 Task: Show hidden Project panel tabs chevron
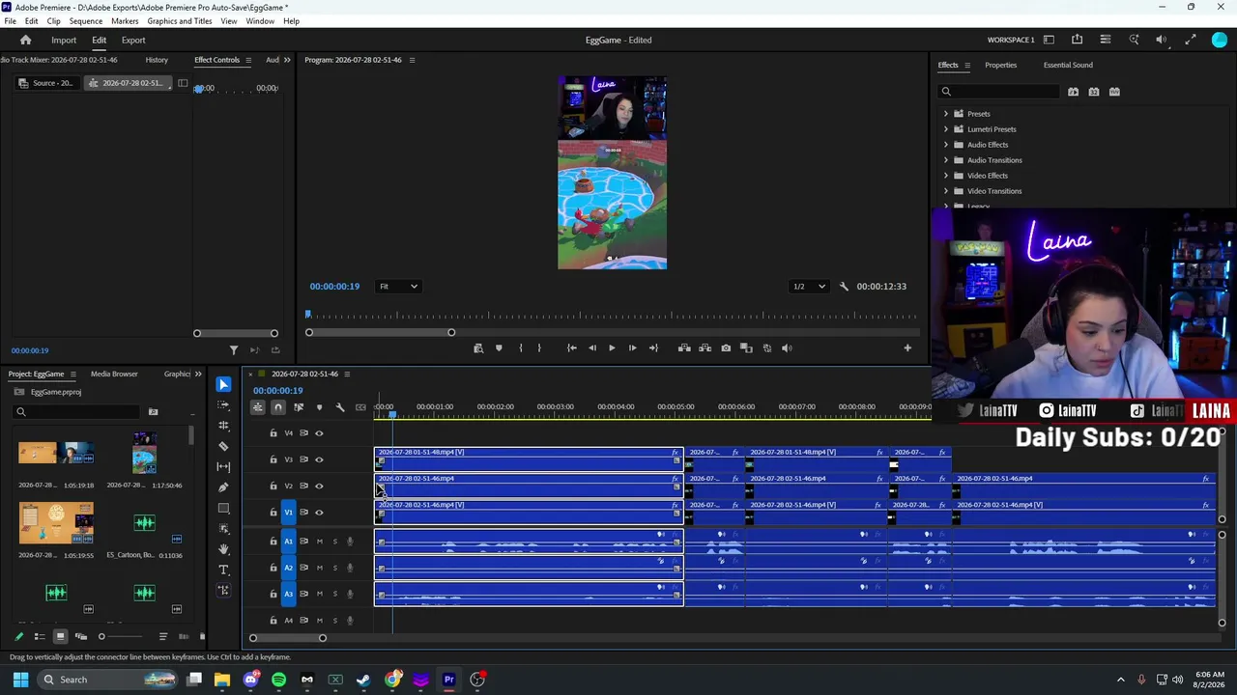click(198, 375)
